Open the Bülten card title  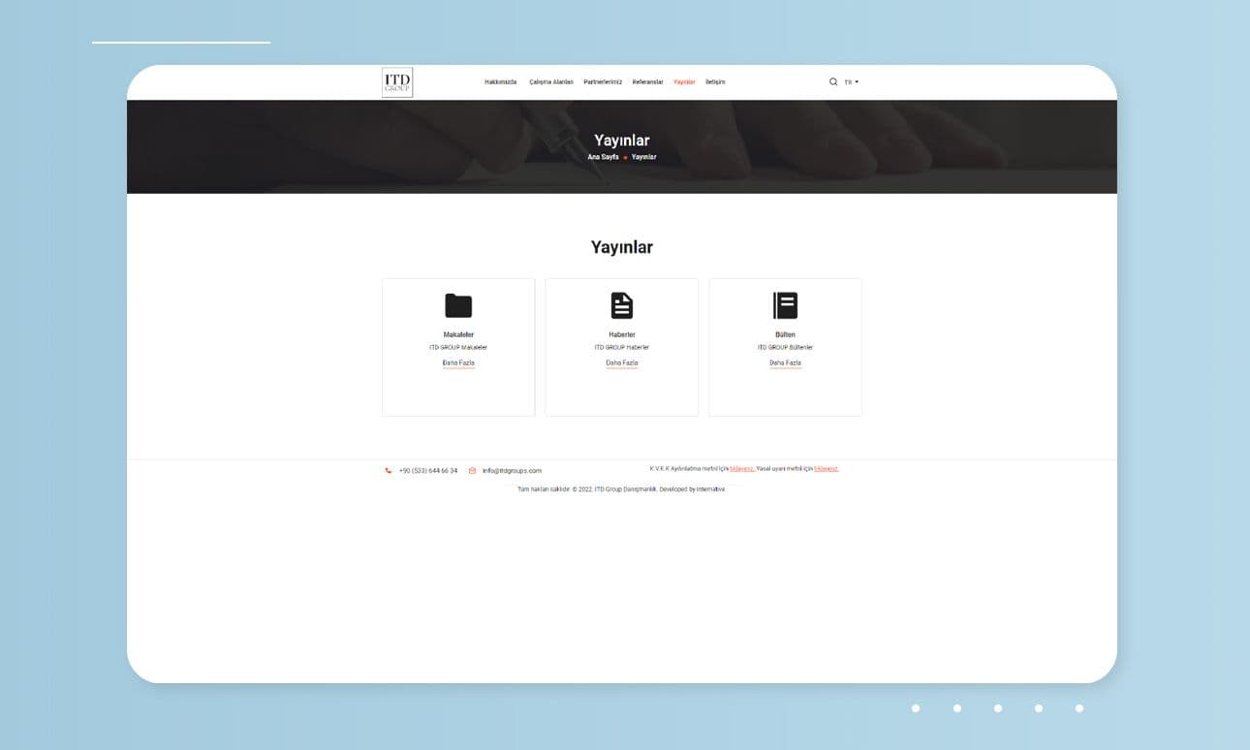point(785,334)
